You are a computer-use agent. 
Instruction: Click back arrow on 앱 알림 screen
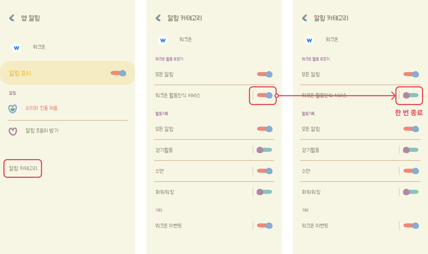tap(12, 18)
